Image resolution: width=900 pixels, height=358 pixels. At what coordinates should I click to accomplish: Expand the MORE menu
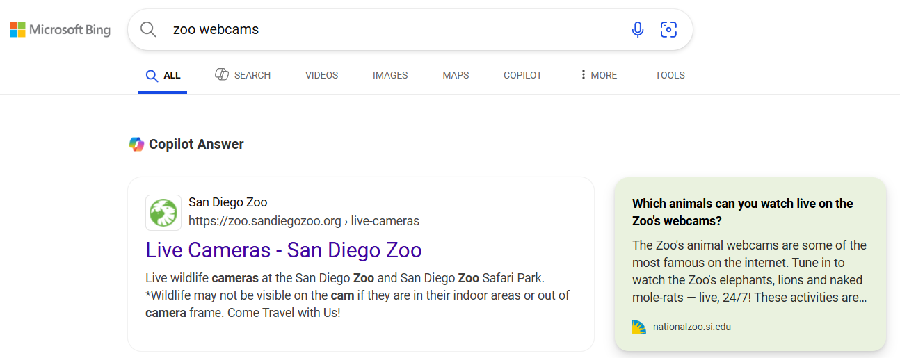click(x=598, y=75)
